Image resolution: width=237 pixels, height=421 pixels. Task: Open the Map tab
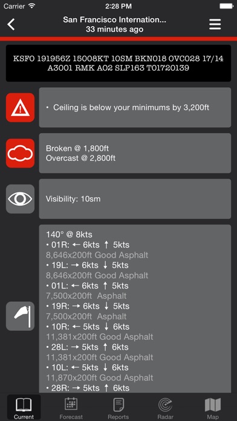tap(213, 408)
